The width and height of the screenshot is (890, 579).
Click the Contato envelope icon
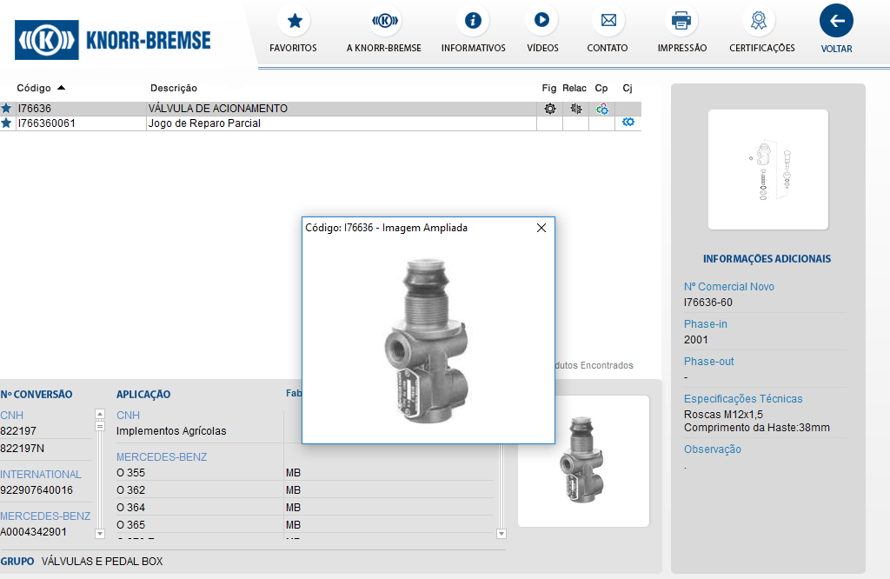pyautogui.click(x=608, y=20)
